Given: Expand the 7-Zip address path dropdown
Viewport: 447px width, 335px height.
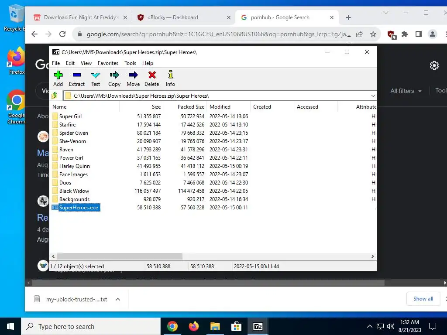Looking at the screenshot, I should [x=373, y=96].
